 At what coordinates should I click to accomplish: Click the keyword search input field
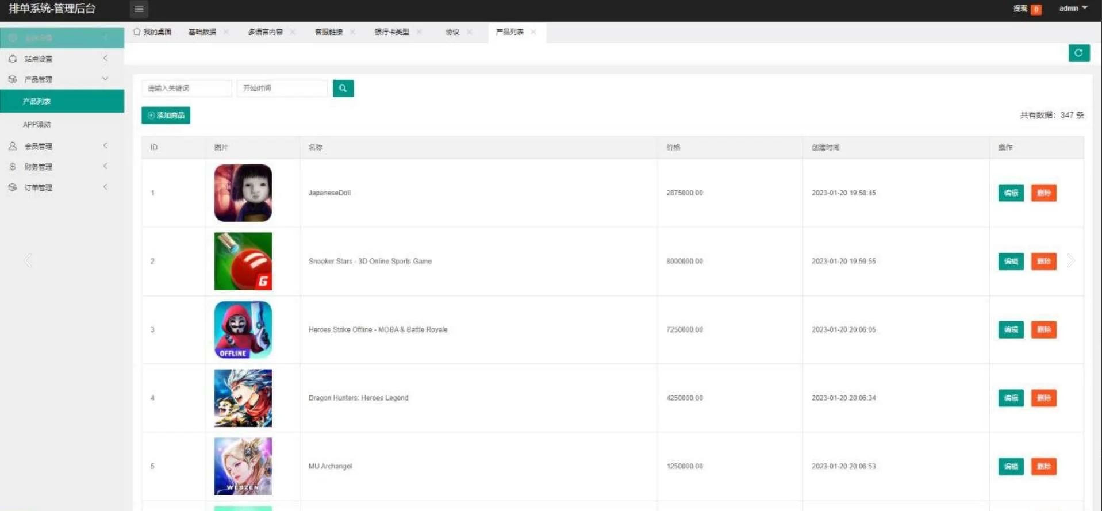[186, 88]
